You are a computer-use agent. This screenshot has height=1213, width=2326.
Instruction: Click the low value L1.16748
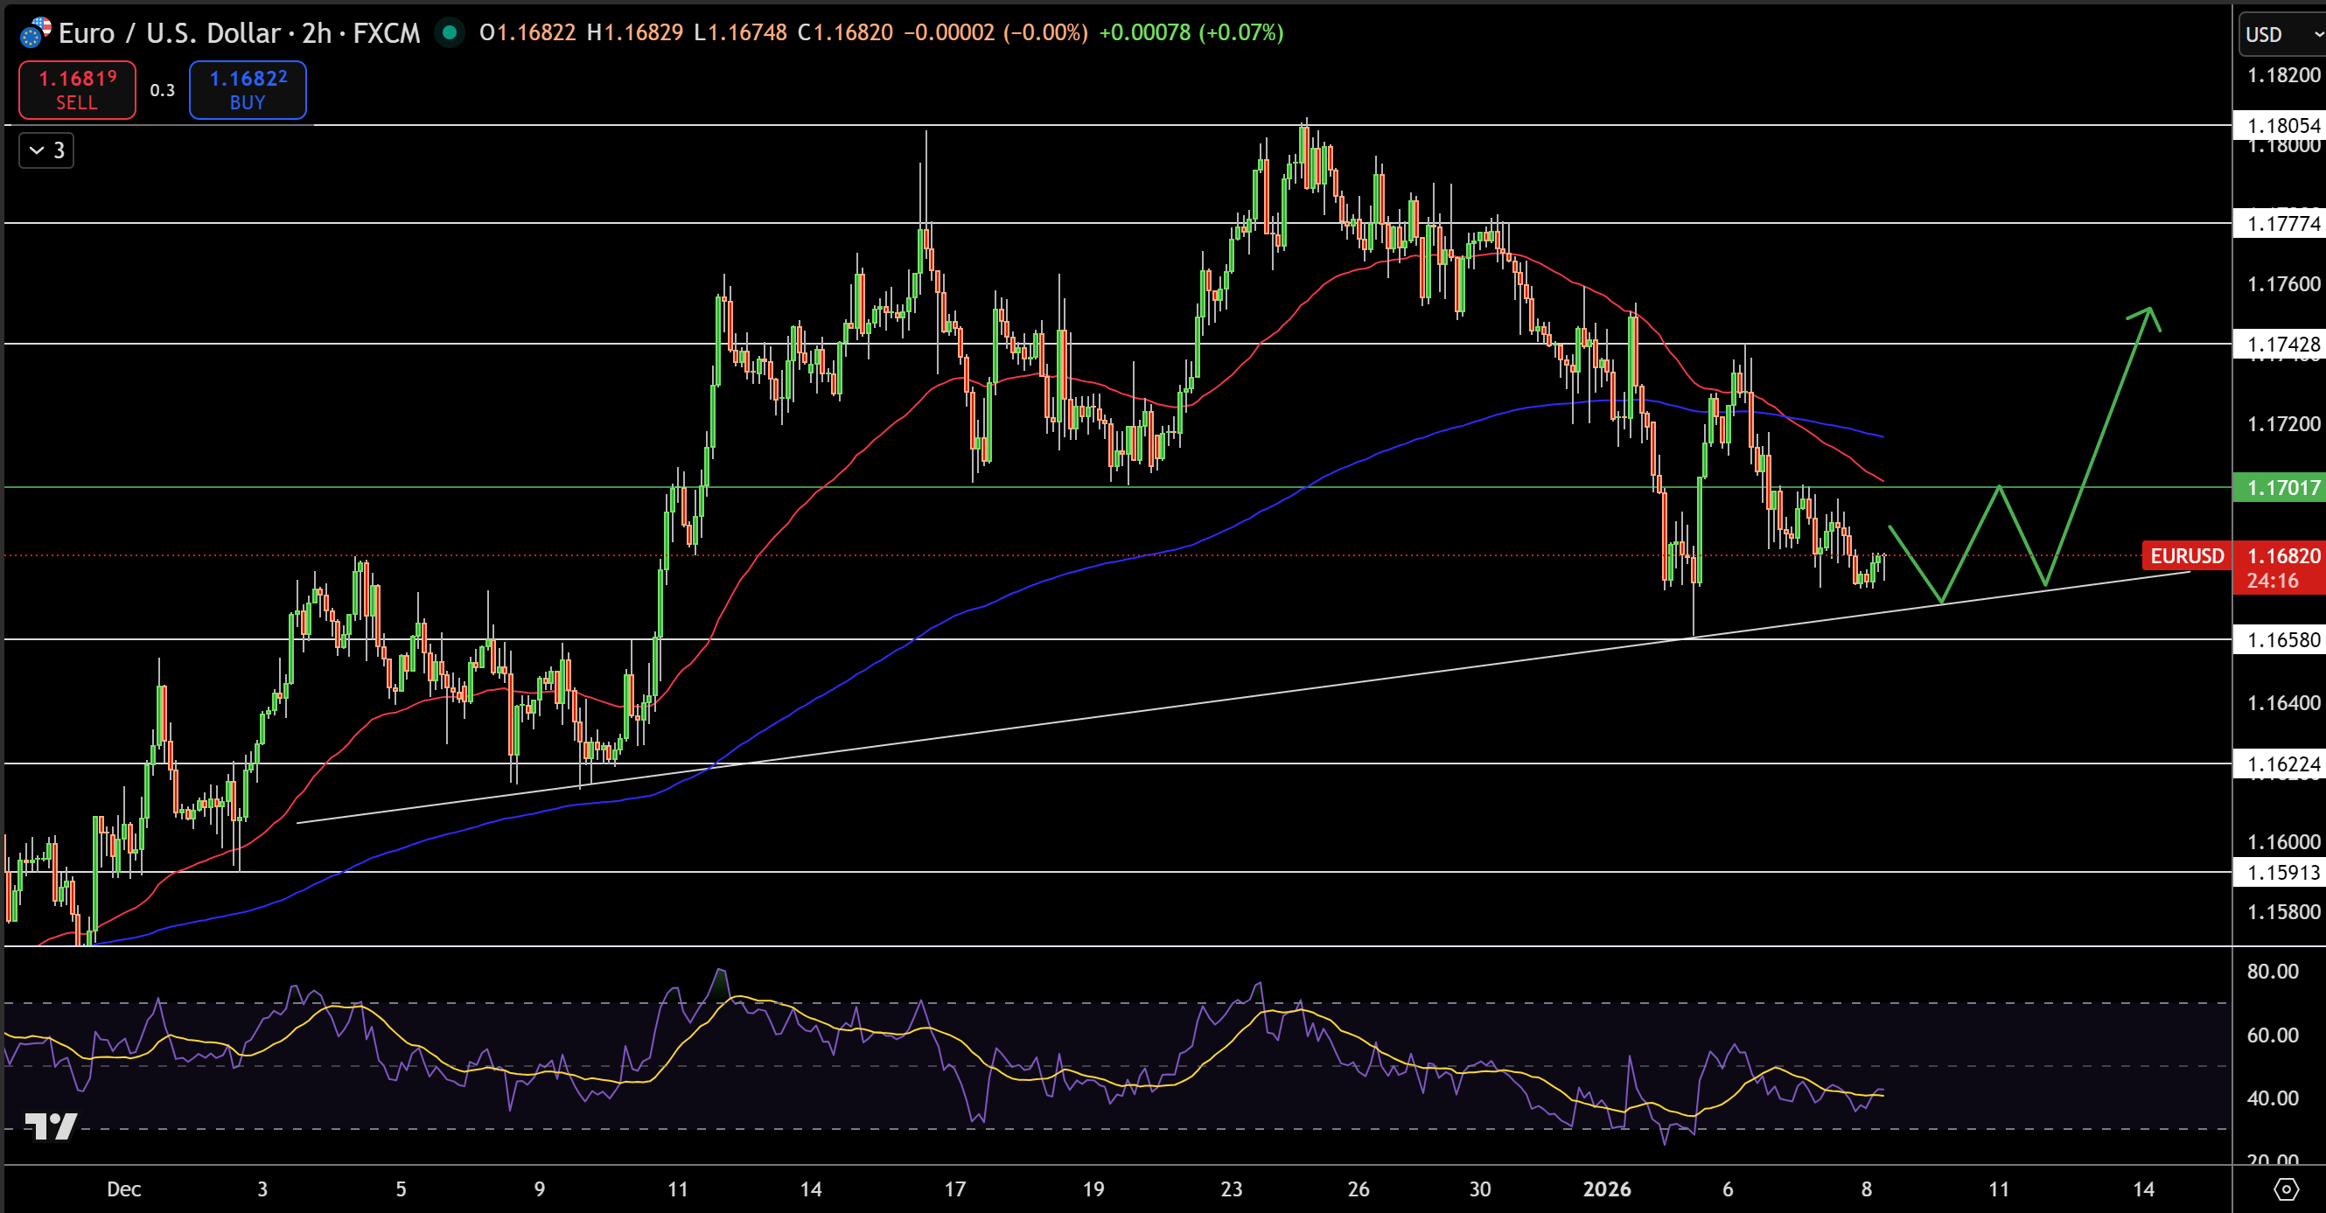coord(740,32)
